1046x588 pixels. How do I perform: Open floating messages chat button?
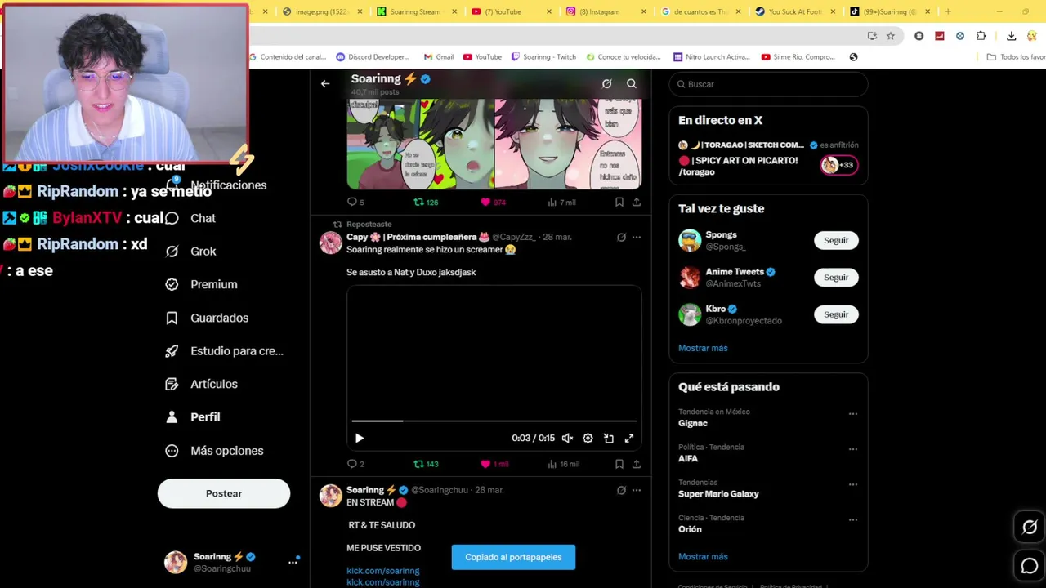[1030, 565]
